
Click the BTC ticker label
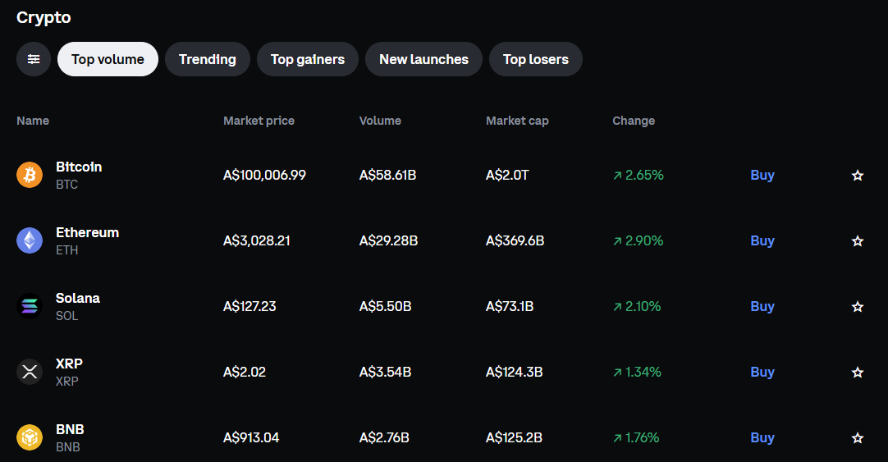pos(66,185)
